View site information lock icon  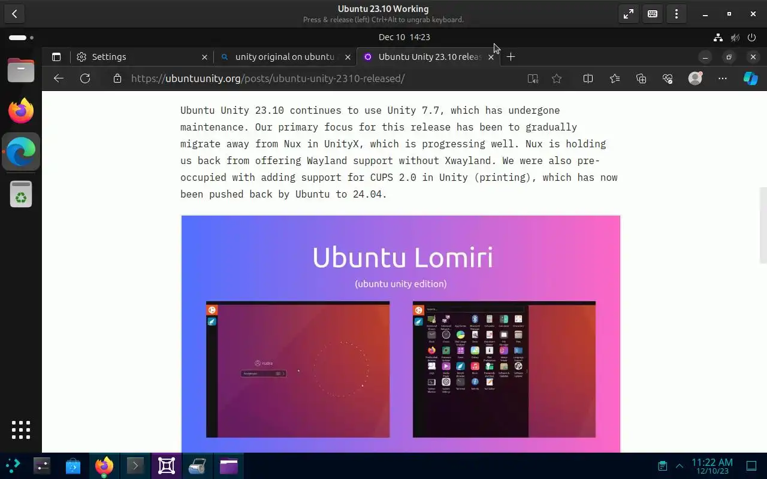pyautogui.click(x=117, y=78)
